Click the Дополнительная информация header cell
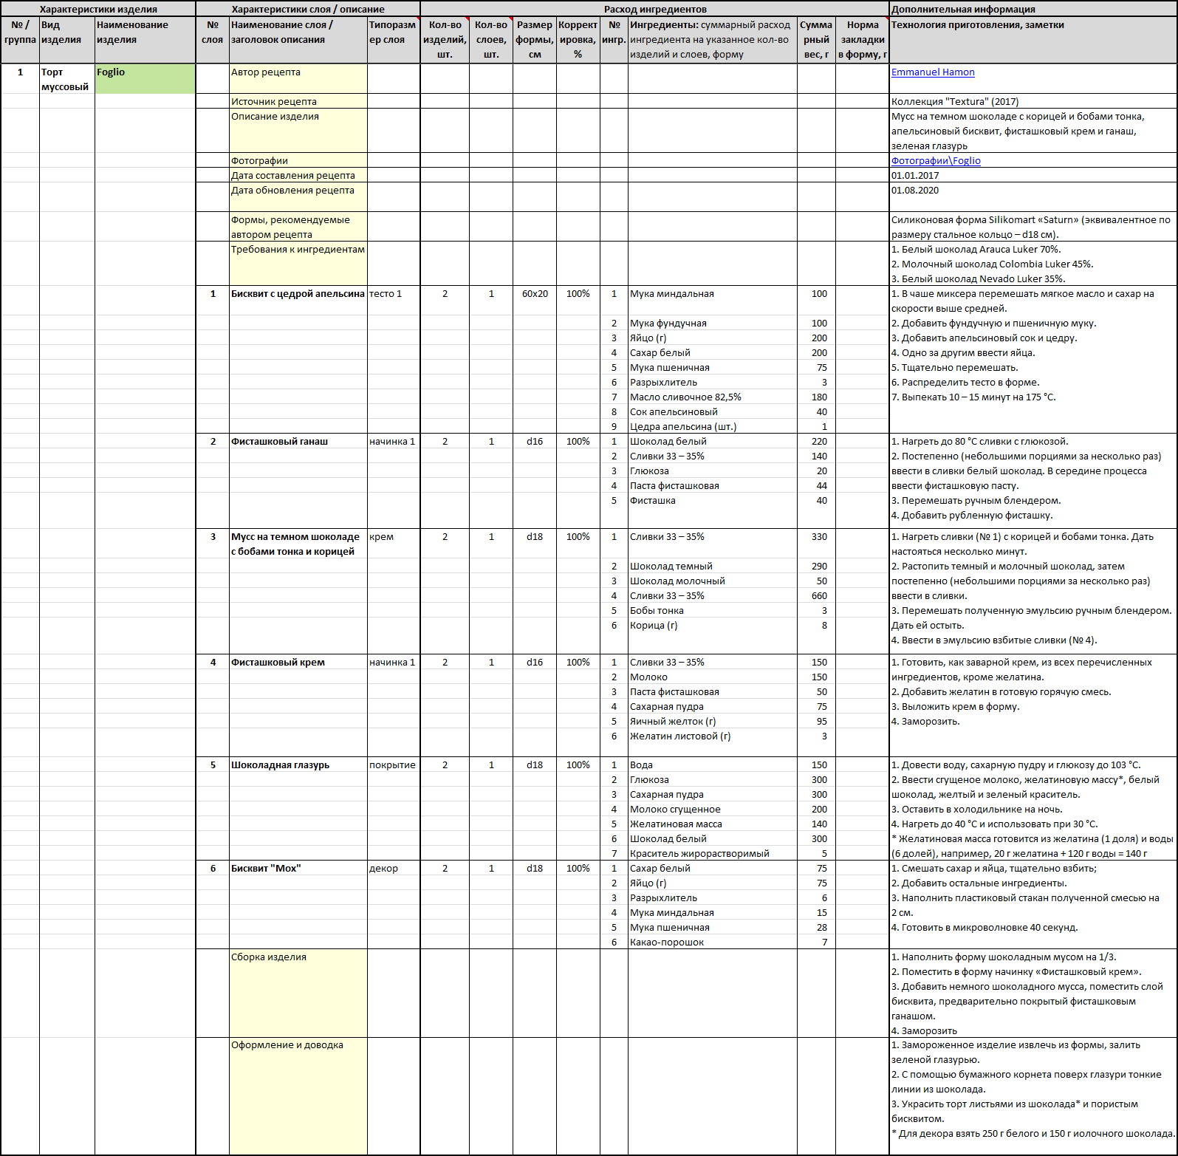Image resolution: width=1178 pixels, height=1156 pixels. (x=1033, y=9)
